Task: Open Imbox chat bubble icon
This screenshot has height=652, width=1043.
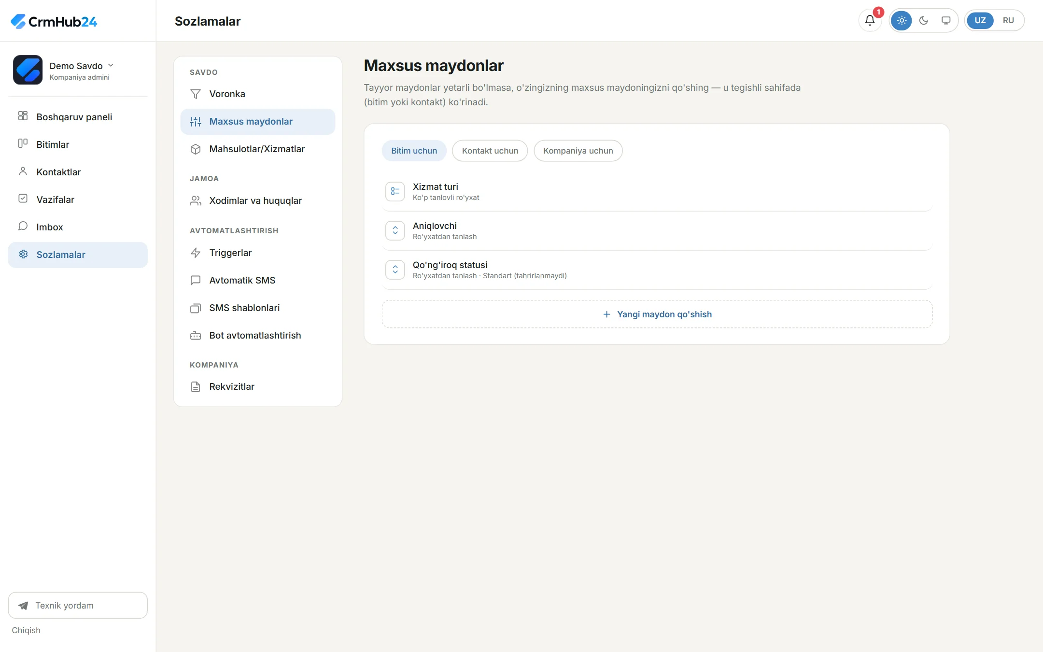Action: click(x=23, y=226)
